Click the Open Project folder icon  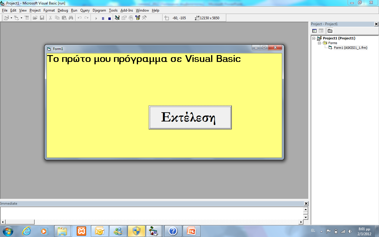tap(35, 18)
